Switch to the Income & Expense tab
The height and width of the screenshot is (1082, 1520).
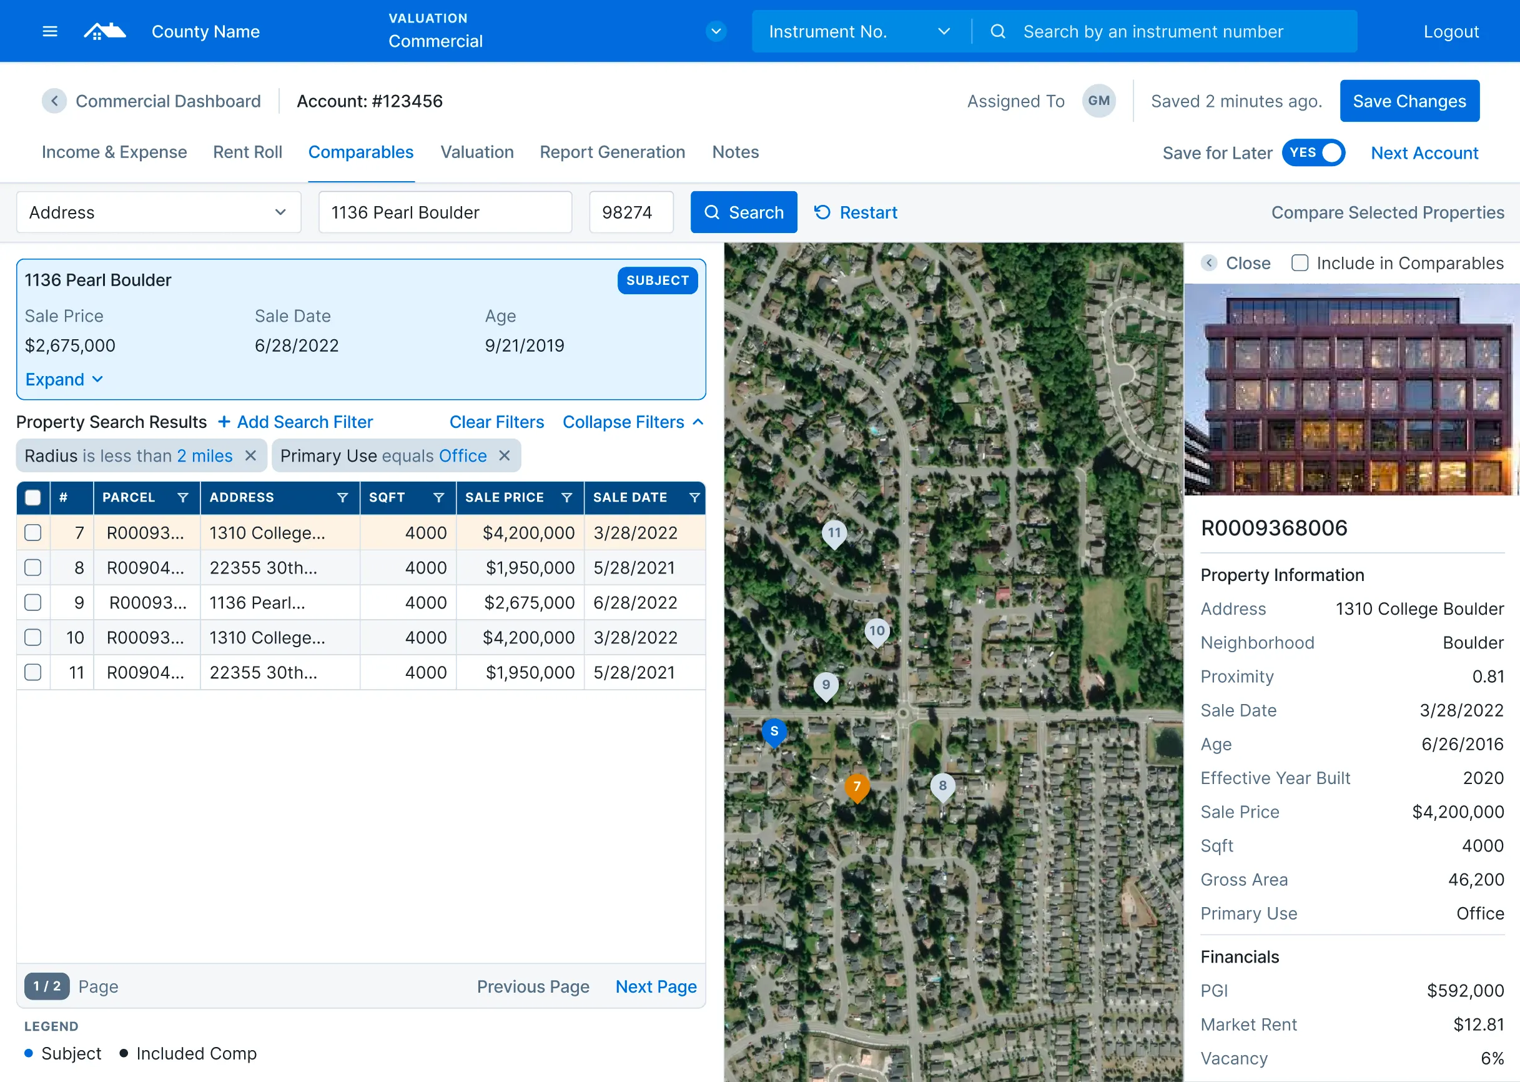pos(114,151)
